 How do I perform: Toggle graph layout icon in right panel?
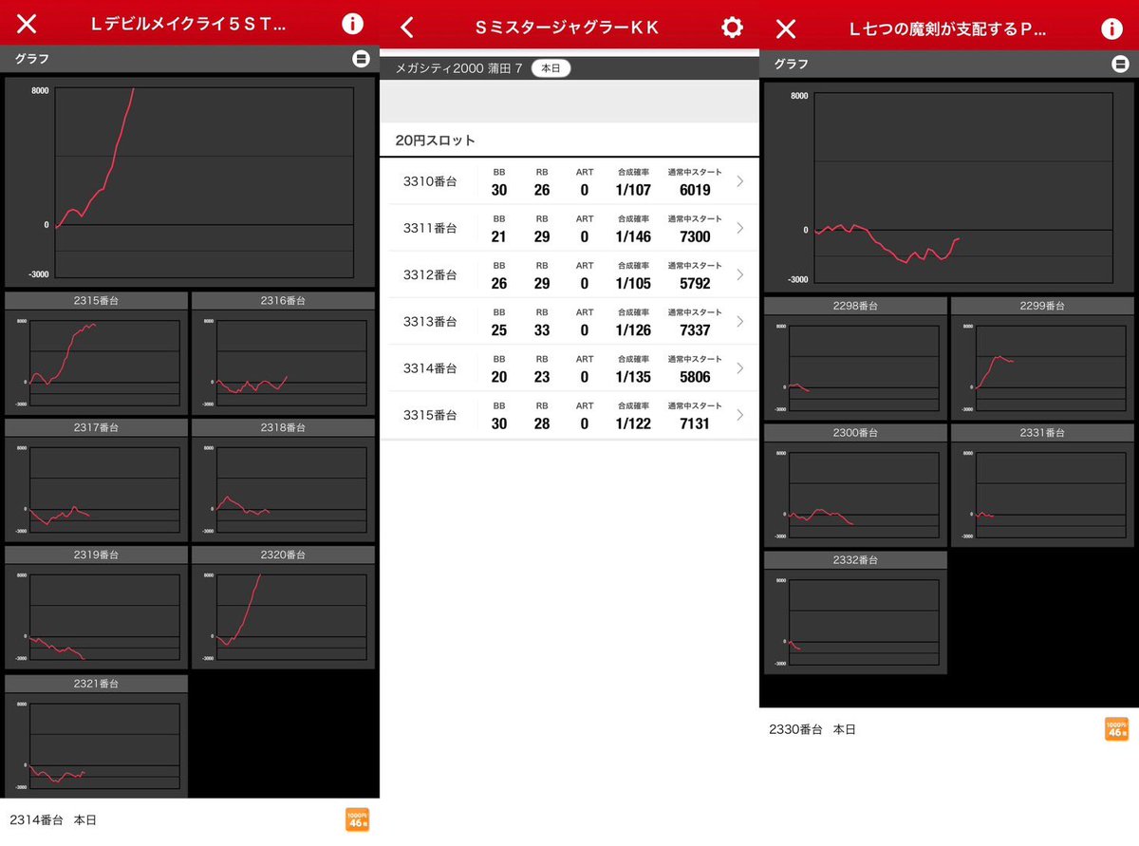[x=1120, y=64]
